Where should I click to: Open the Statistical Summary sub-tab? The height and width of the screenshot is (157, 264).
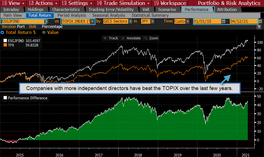150,15
